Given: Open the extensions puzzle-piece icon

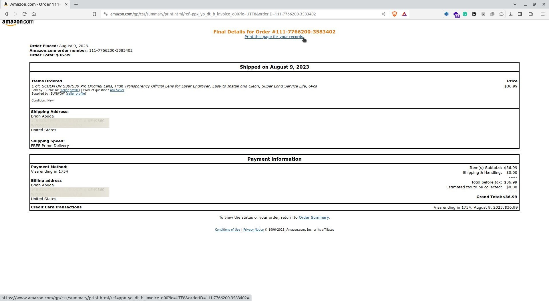Looking at the screenshot, I should tap(502, 14).
